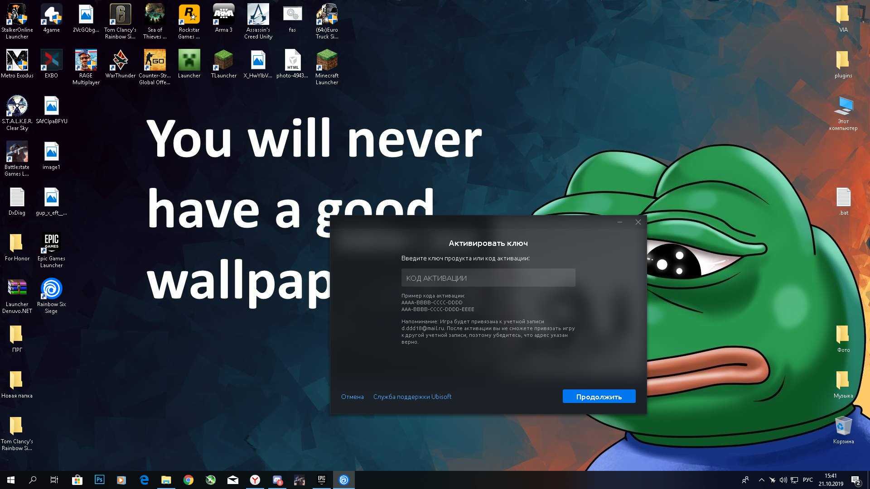Image resolution: width=870 pixels, height=489 pixels.
Task: Open clock showing 15:41
Action: 831,480
